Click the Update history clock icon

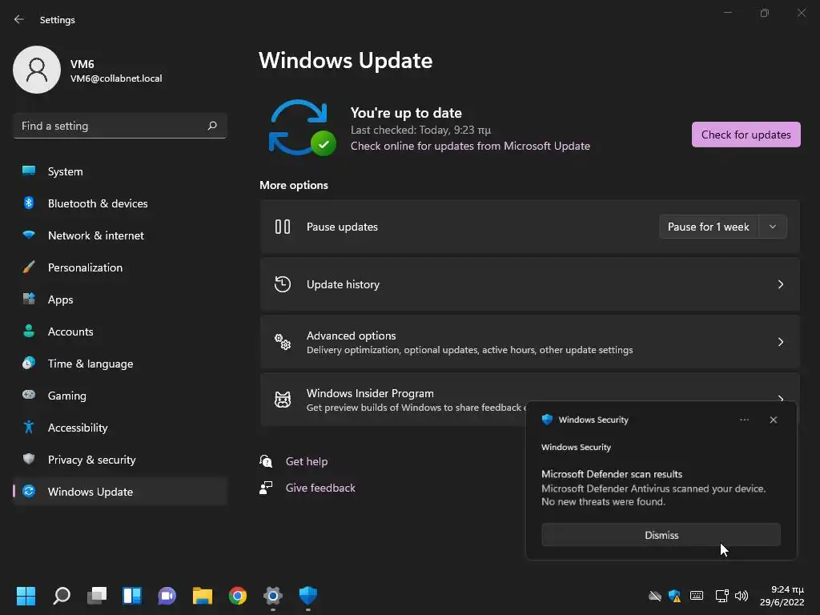click(283, 284)
